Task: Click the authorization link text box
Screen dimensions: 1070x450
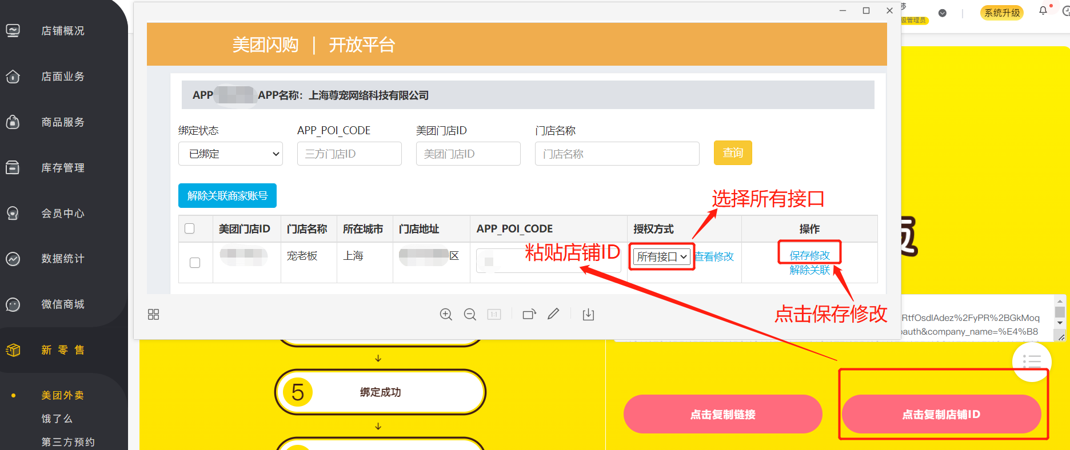Action: 977,318
